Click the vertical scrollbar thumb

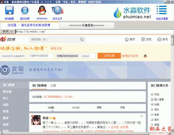172,41
